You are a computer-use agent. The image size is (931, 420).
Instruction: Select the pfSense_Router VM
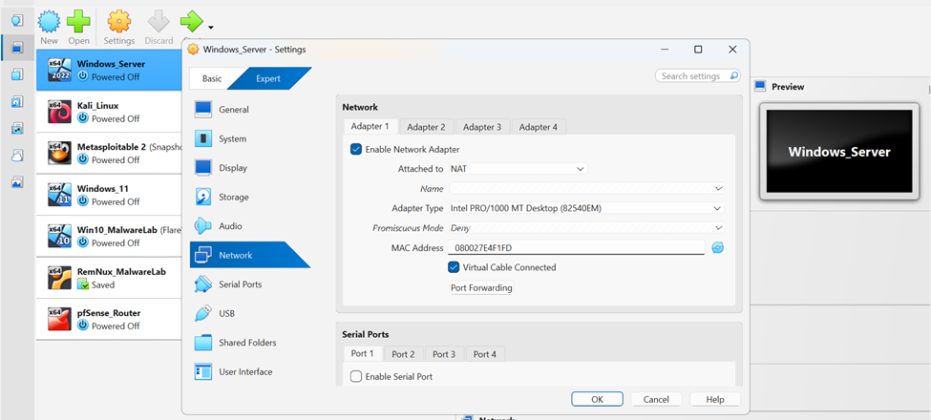[109, 319]
